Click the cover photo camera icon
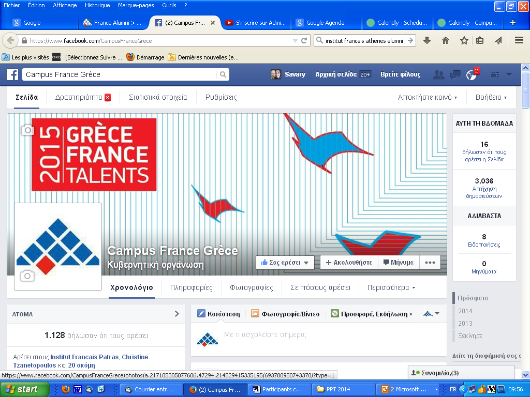The image size is (530, 397). [x=28, y=130]
